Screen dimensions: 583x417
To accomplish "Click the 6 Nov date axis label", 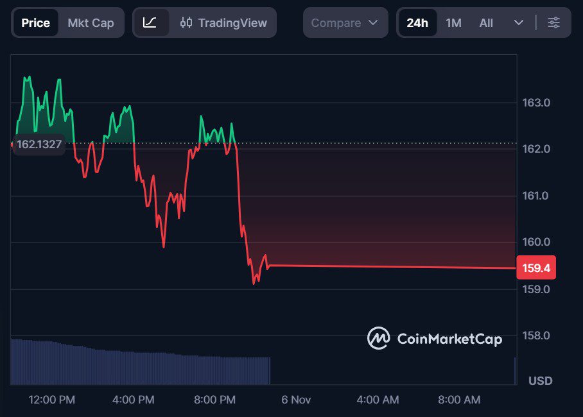I will [296, 400].
